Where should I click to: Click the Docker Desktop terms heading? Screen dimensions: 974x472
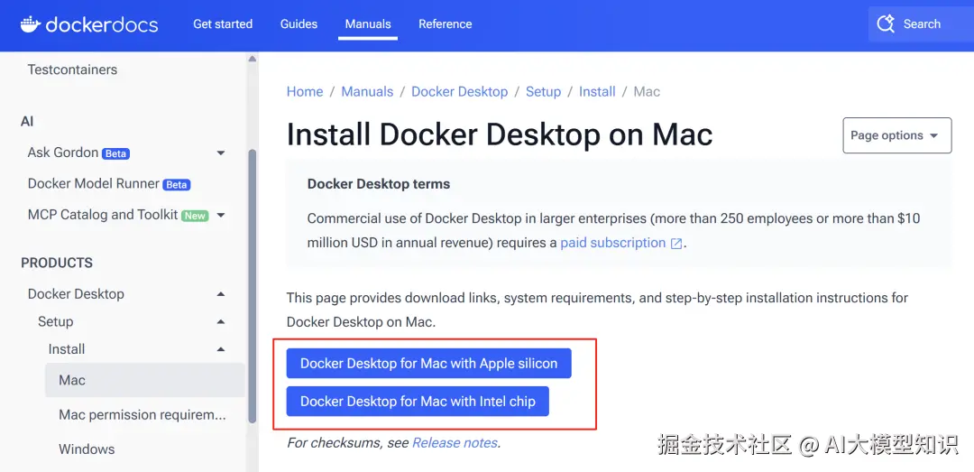(378, 185)
